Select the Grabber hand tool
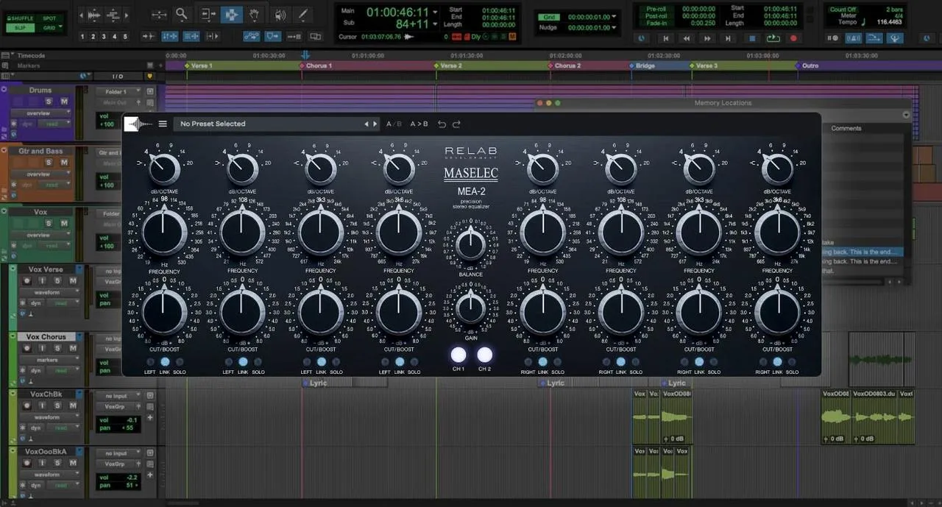 [x=255, y=14]
